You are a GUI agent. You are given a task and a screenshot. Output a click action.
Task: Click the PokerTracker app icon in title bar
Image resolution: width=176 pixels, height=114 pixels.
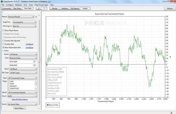coord(2,1)
